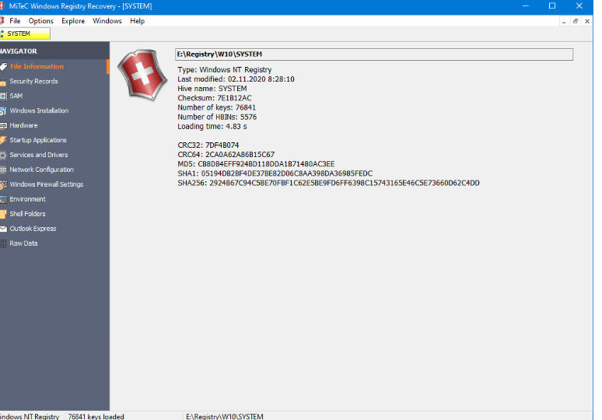This screenshot has width=602, height=420.
Task: Switch to the SYSTEM hive tab
Action: pos(23,33)
